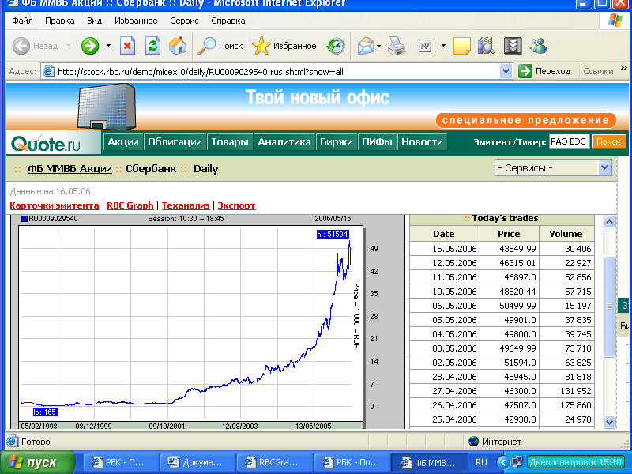Open mail icon dropdown arrow

click(x=379, y=46)
